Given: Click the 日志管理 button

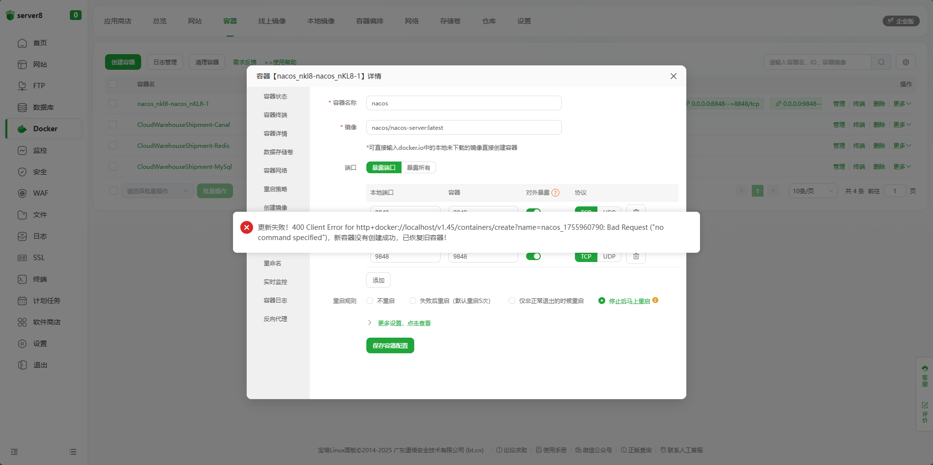Looking at the screenshot, I should [165, 62].
